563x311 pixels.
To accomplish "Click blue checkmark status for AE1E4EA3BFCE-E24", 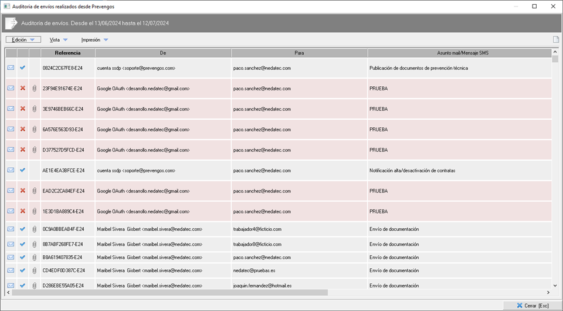I will click(x=23, y=170).
